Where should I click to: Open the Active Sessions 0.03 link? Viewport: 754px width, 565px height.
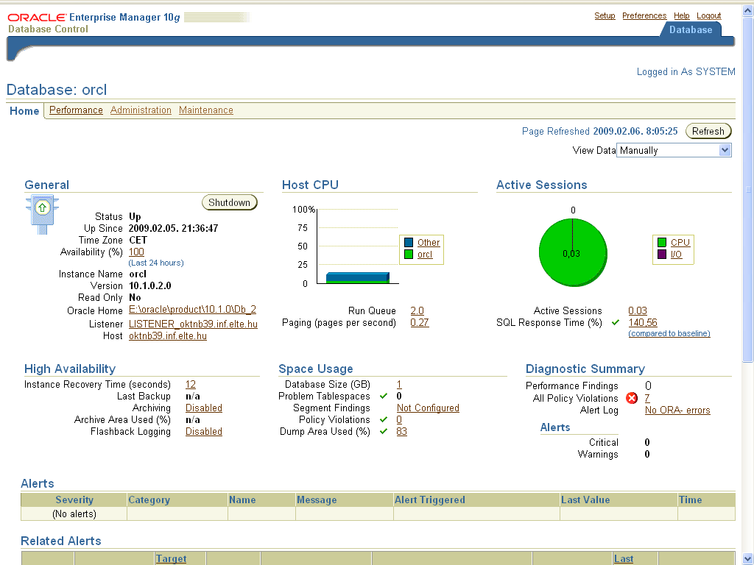tap(638, 311)
